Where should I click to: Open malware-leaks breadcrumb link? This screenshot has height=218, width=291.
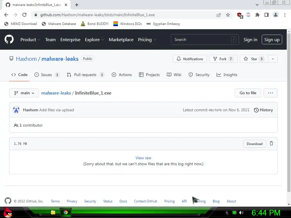[56, 93]
